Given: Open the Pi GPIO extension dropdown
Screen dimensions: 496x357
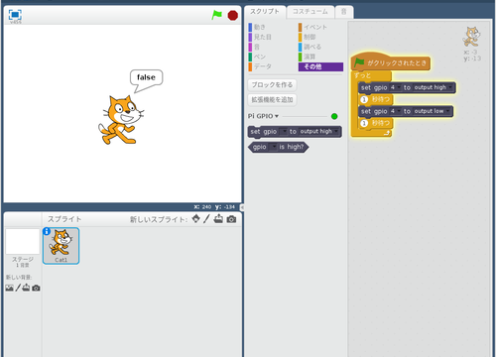Looking at the screenshot, I should pyautogui.click(x=263, y=116).
